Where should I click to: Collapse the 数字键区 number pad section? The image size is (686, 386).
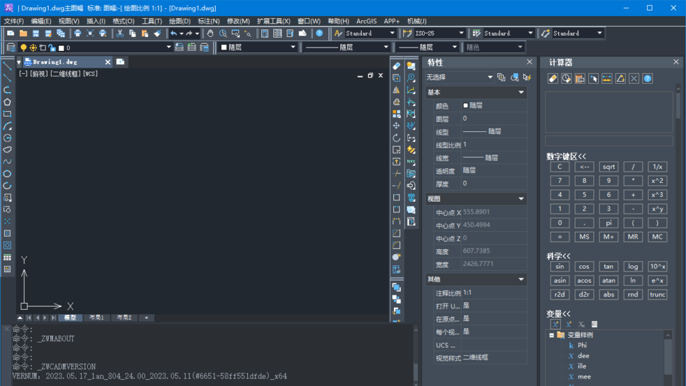[x=566, y=157]
